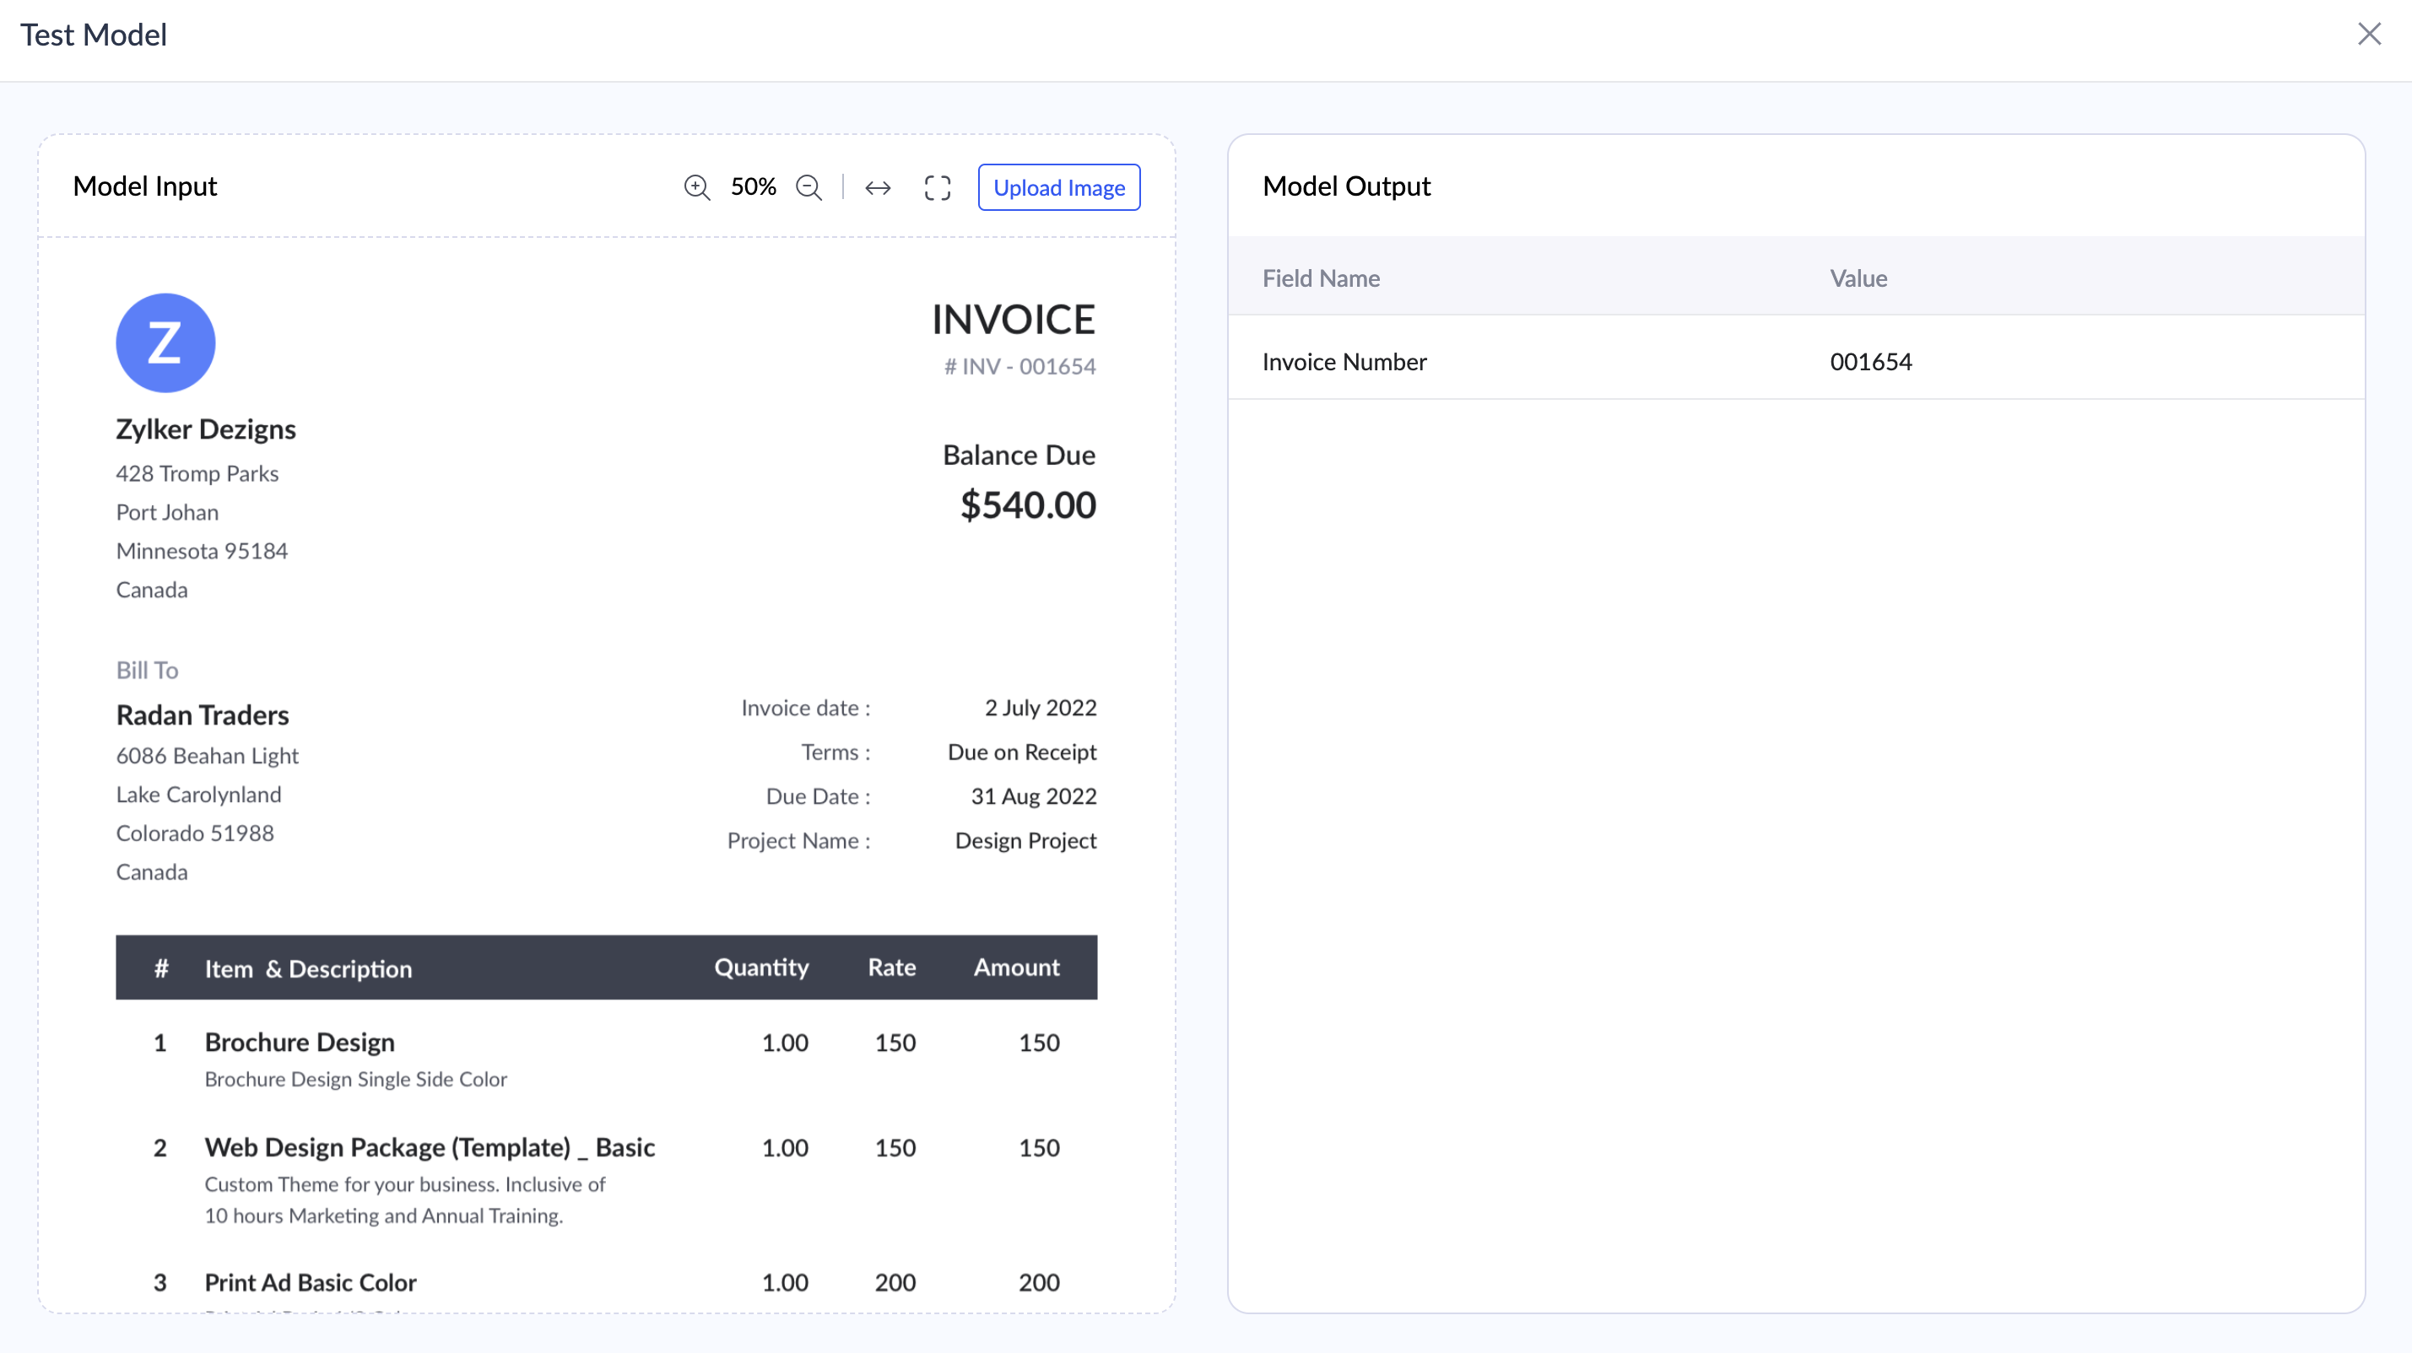The width and height of the screenshot is (2412, 1353).
Task: Click the zoom out magnifier icon
Action: pyautogui.click(x=809, y=187)
